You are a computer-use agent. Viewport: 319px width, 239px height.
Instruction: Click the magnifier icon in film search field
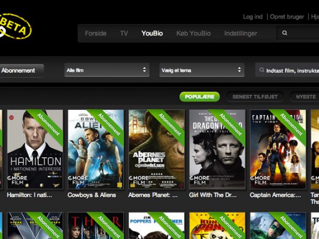(263, 70)
